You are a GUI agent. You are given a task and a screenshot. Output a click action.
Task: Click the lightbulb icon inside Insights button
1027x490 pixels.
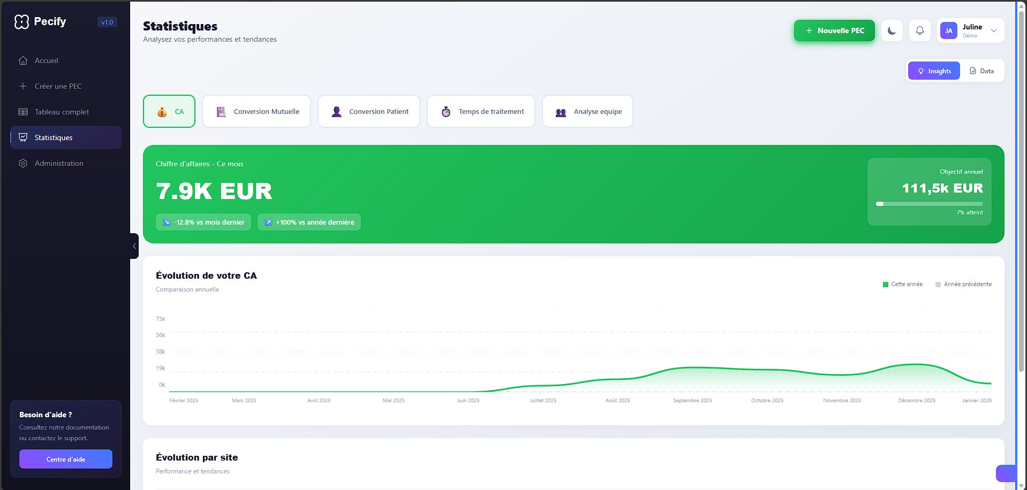[922, 70]
